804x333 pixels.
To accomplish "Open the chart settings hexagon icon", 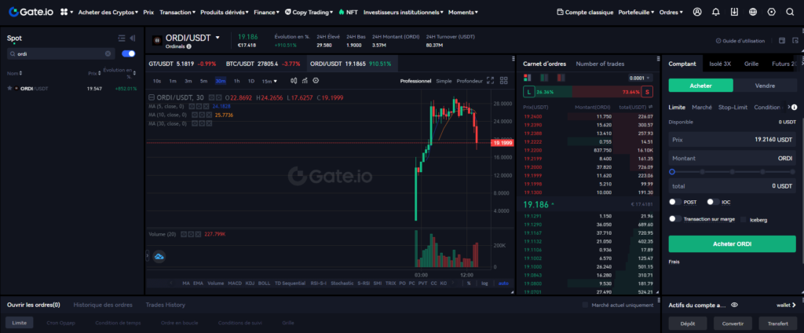I will coord(316,81).
